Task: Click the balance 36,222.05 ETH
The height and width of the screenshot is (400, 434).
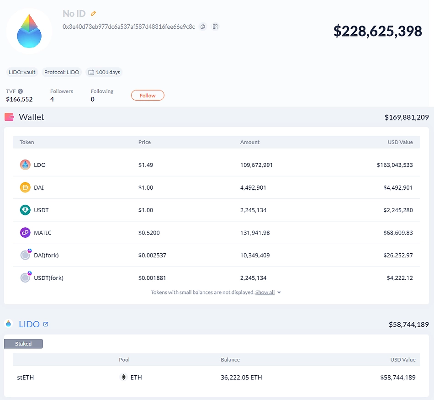Action: click(x=241, y=377)
